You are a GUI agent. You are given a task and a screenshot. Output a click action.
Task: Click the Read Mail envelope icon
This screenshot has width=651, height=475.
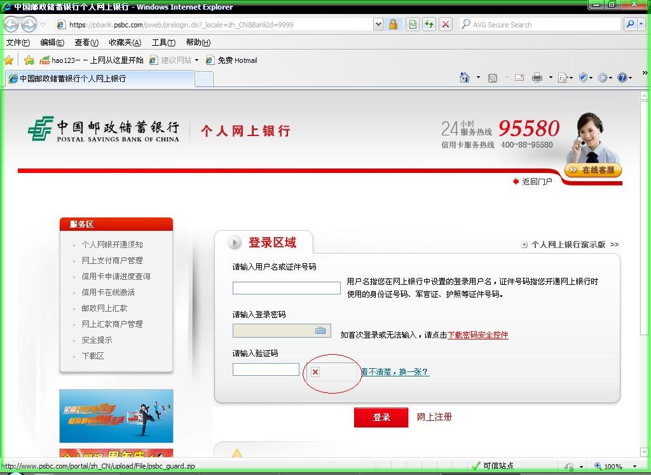(x=518, y=76)
